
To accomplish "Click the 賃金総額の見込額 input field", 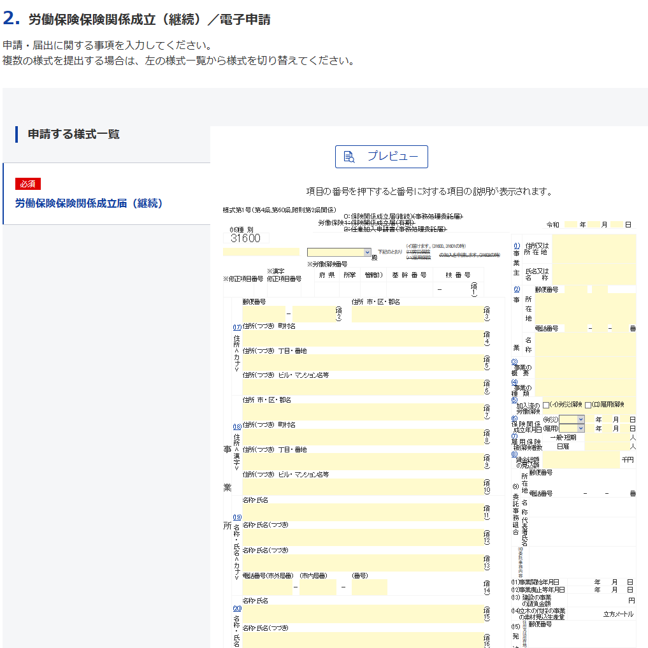I will point(580,460).
